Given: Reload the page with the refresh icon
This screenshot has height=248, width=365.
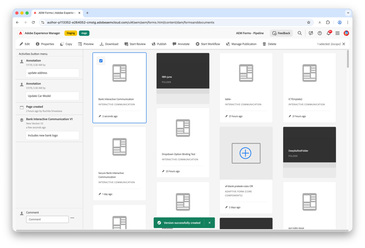Looking at the screenshot, I should (x=33, y=22).
